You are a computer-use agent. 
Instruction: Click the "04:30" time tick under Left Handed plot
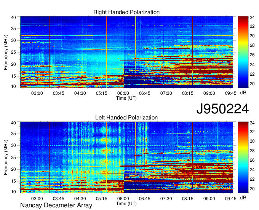[x=80, y=199]
